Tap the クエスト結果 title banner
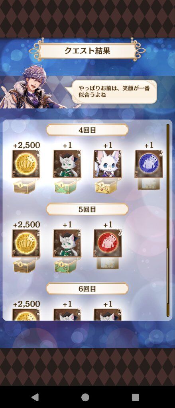This screenshot has width=175, height=408. (88, 51)
